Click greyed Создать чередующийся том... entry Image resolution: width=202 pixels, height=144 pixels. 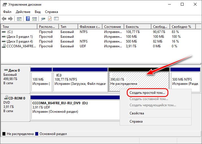pyautogui.click(x=153, y=105)
